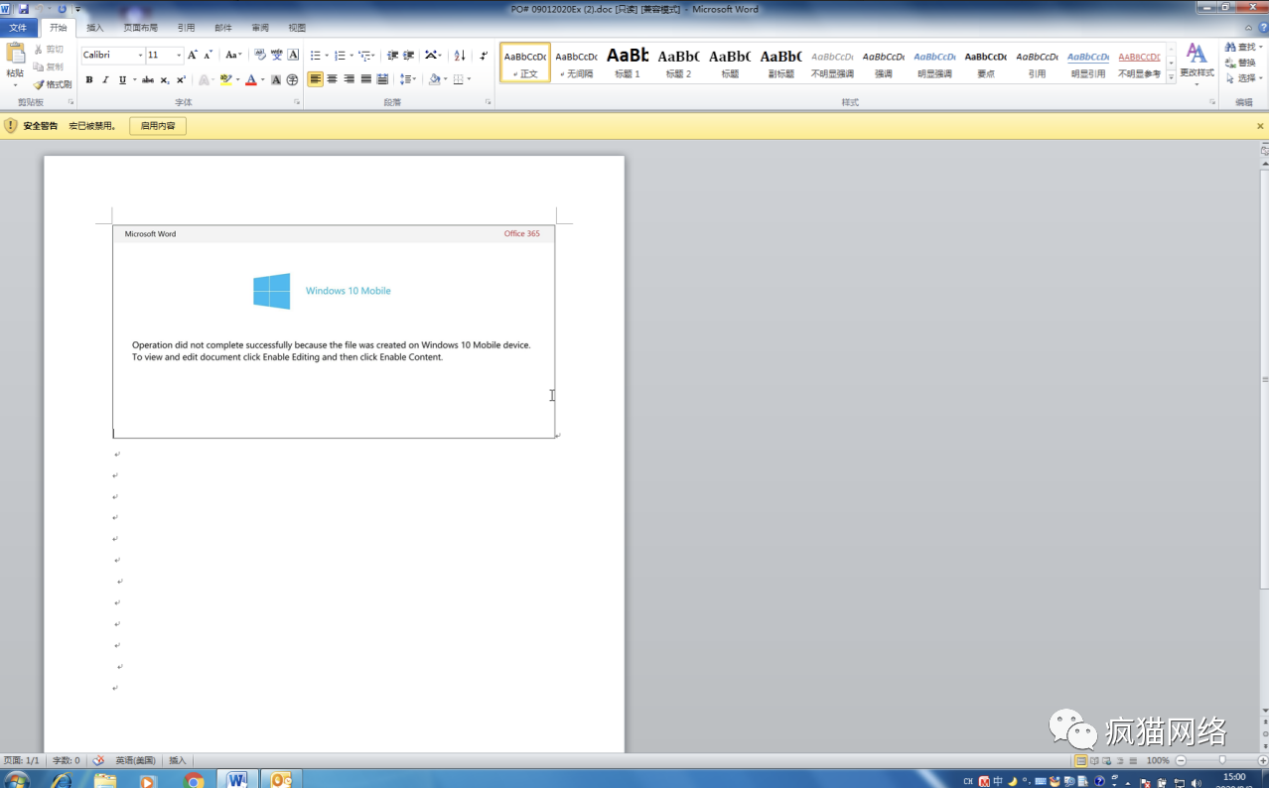
Task: Open the borders dropdown
Action: click(x=469, y=79)
